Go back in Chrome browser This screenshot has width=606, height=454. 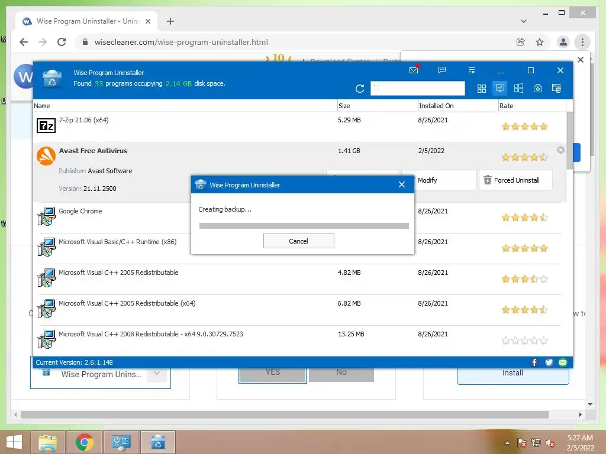pyautogui.click(x=24, y=42)
